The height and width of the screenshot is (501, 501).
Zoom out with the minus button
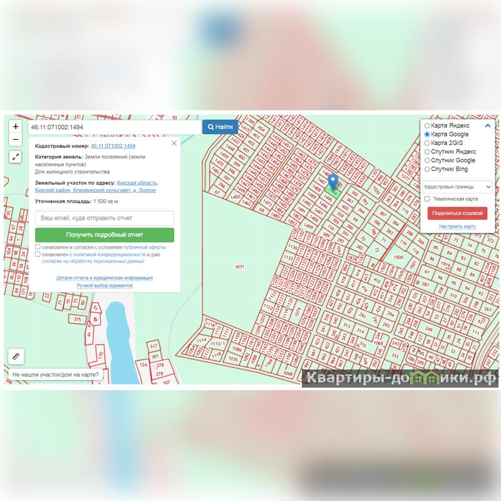(x=16, y=140)
